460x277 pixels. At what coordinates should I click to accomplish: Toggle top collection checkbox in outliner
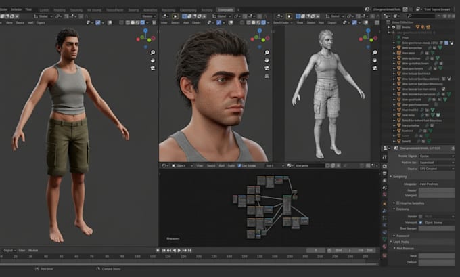click(394, 27)
